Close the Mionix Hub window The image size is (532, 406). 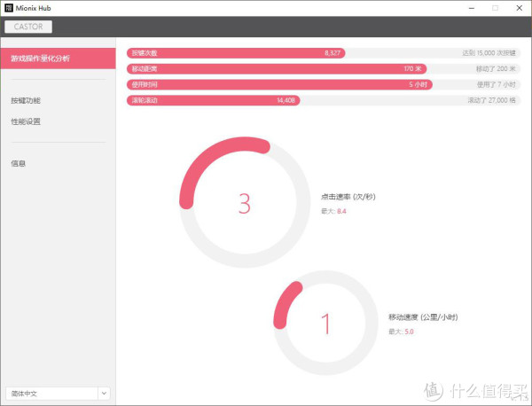click(520, 8)
